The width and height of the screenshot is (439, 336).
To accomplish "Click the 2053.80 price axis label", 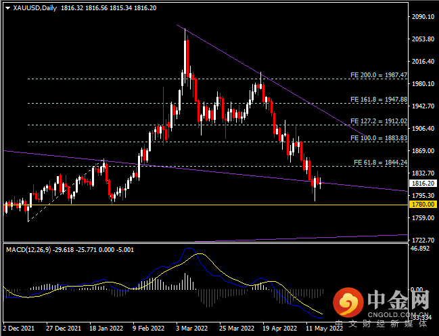I will [423, 39].
